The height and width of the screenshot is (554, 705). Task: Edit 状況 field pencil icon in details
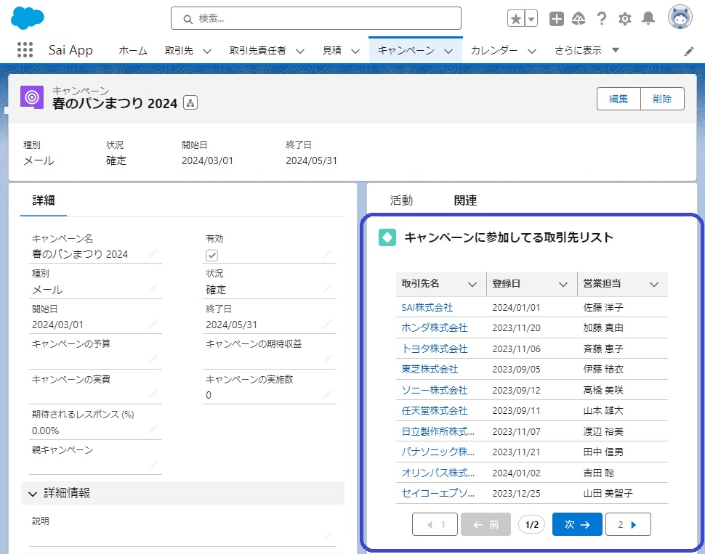328,290
